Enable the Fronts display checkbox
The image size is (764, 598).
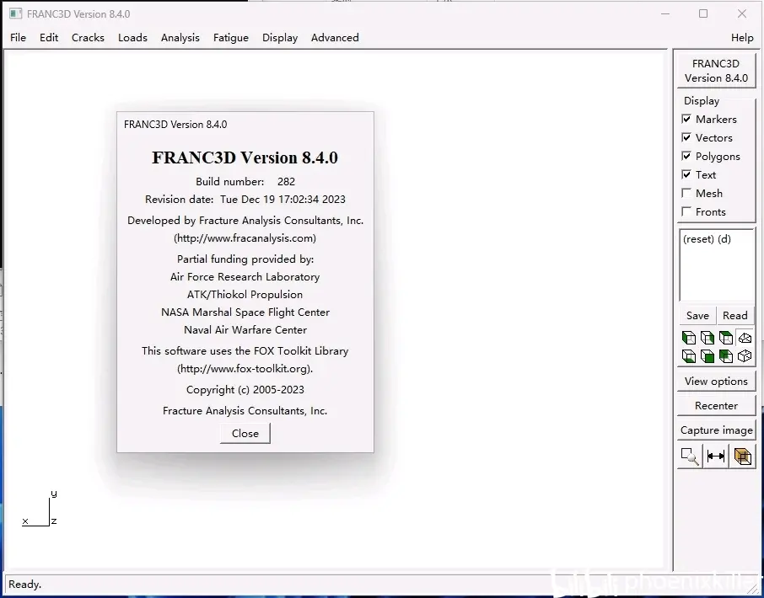point(686,211)
